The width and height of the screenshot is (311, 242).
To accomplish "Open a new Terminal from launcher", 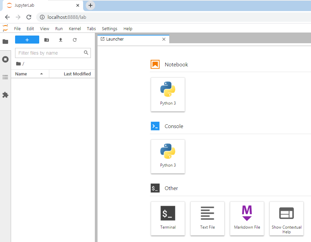I will pyautogui.click(x=168, y=219).
